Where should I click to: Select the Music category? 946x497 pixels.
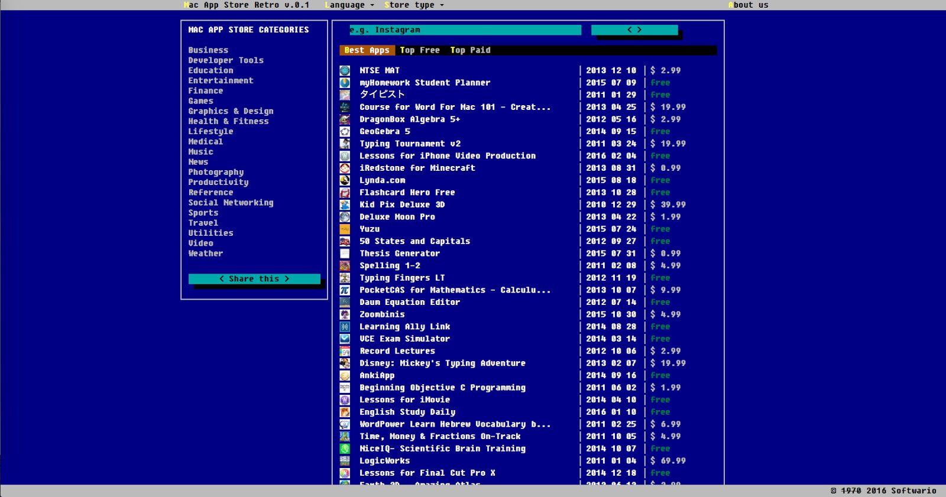pos(200,152)
